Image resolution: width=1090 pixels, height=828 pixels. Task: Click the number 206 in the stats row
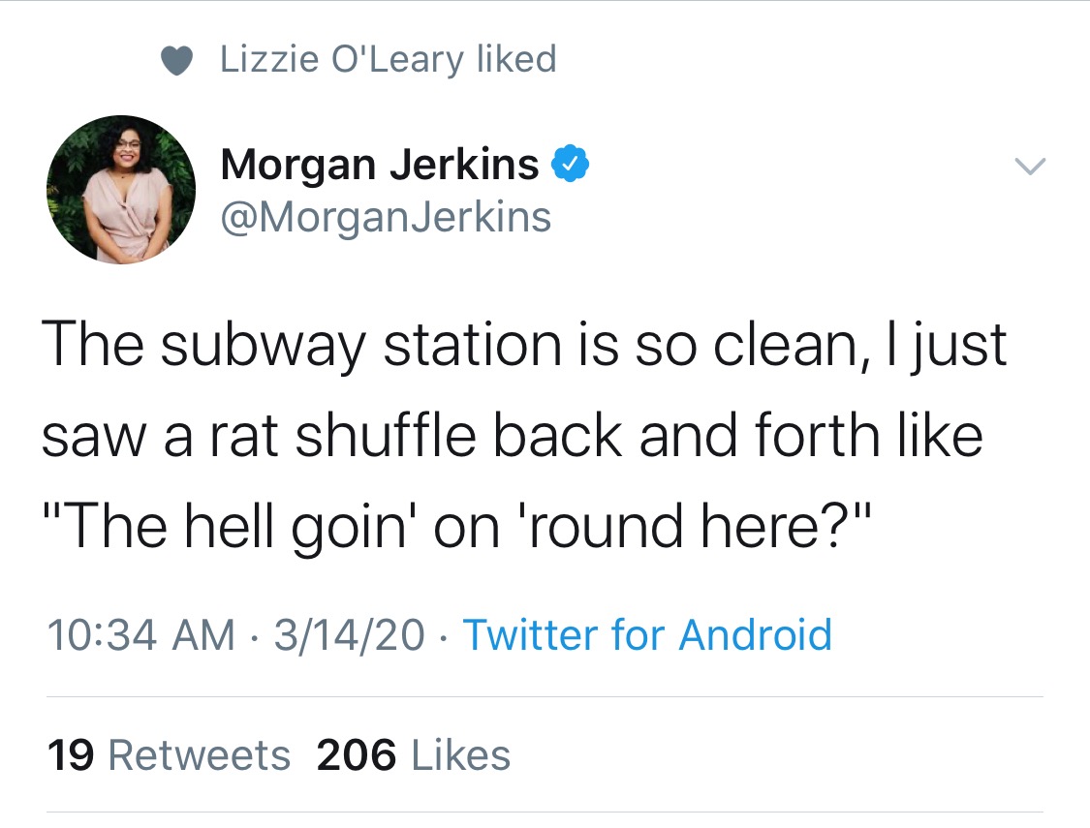pyautogui.click(x=357, y=755)
